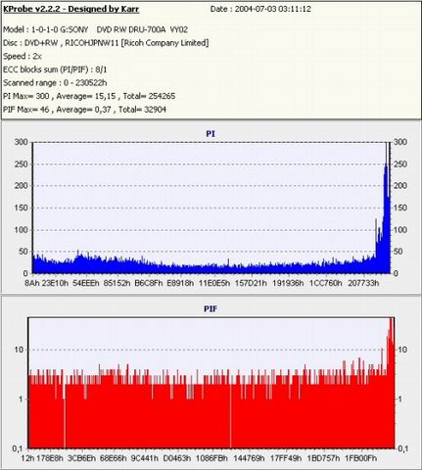Click the D0463h axis label

(176, 458)
